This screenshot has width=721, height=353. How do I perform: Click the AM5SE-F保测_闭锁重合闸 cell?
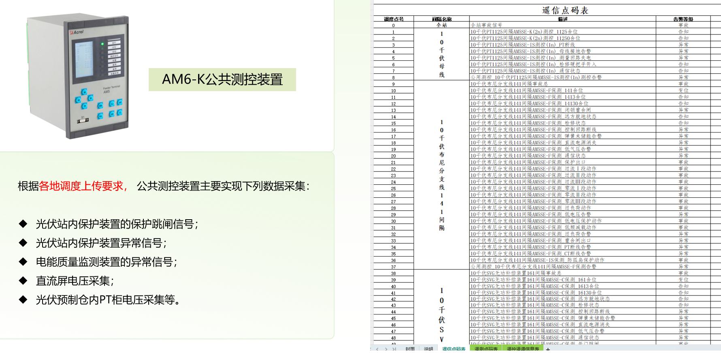pyautogui.click(x=563, y=110)
